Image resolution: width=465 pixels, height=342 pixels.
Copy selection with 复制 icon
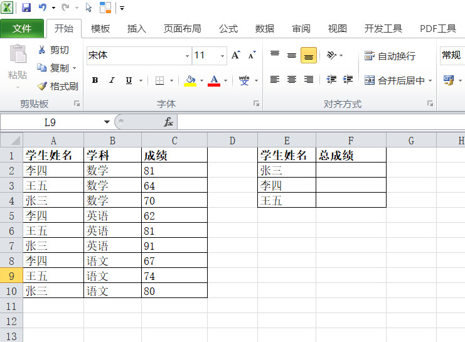pyautogui.click(x=42, y=68)
